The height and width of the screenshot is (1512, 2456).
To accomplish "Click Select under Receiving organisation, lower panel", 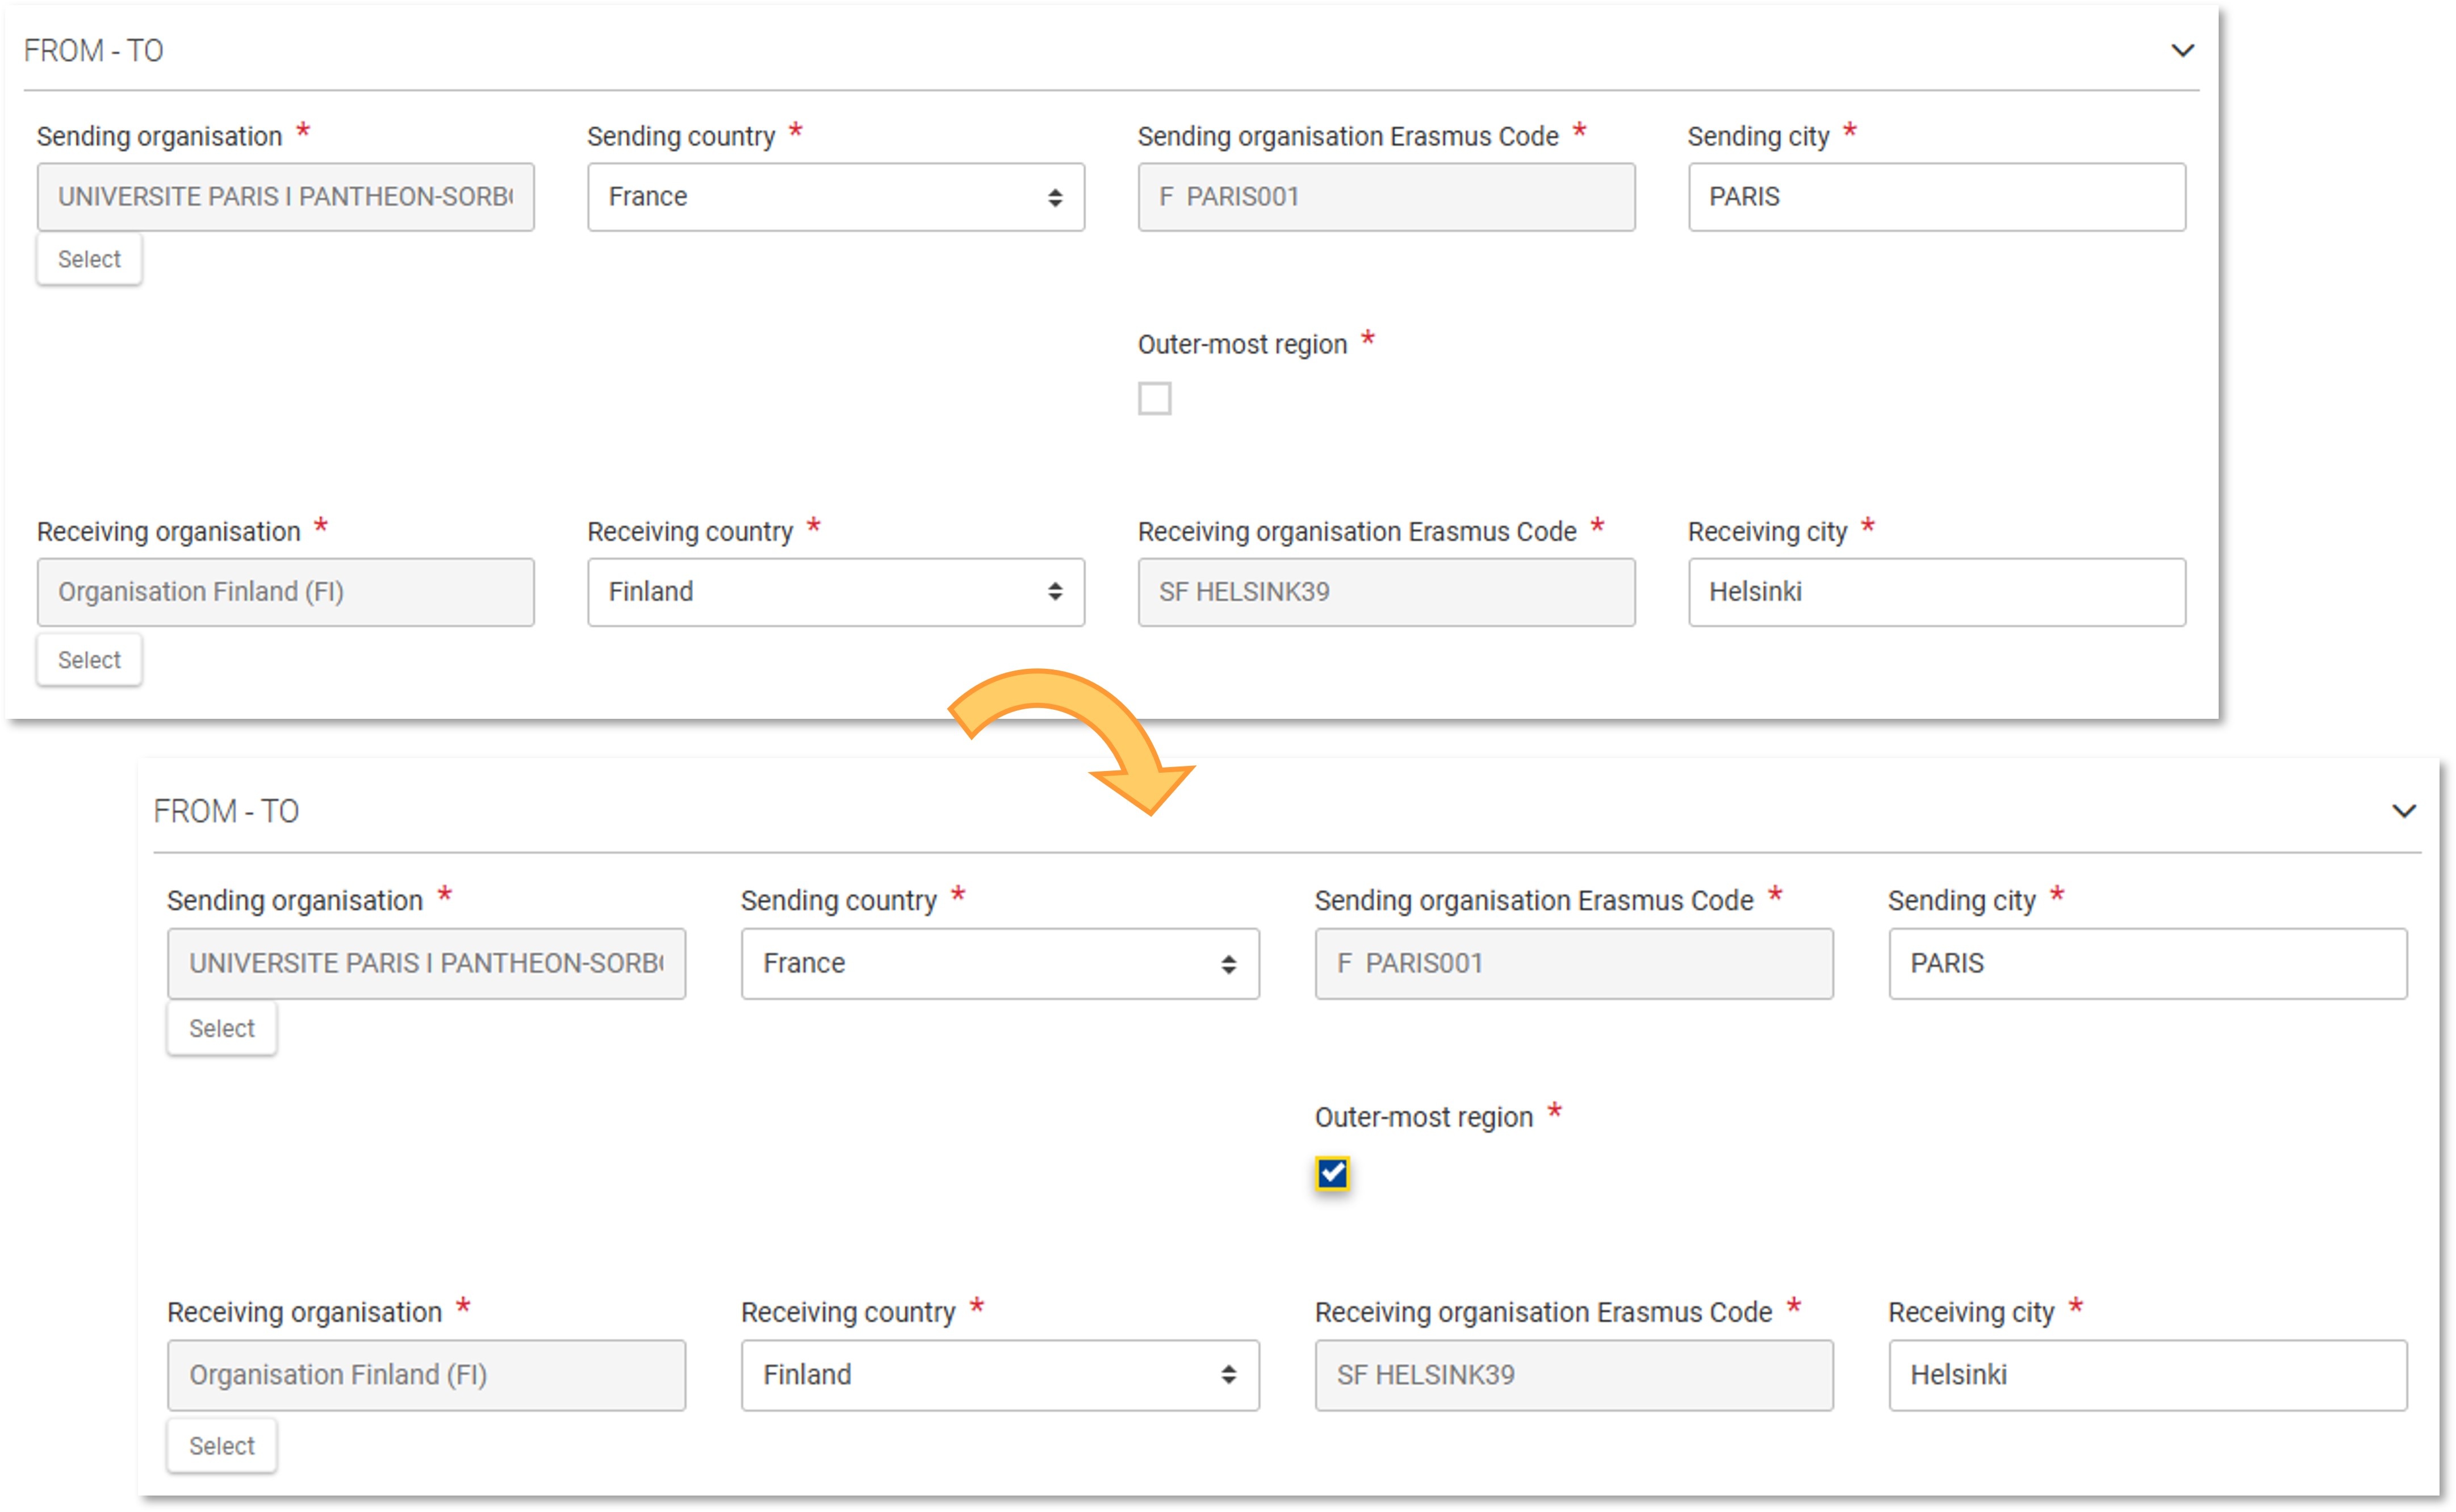I will [x=222, y=1446].
